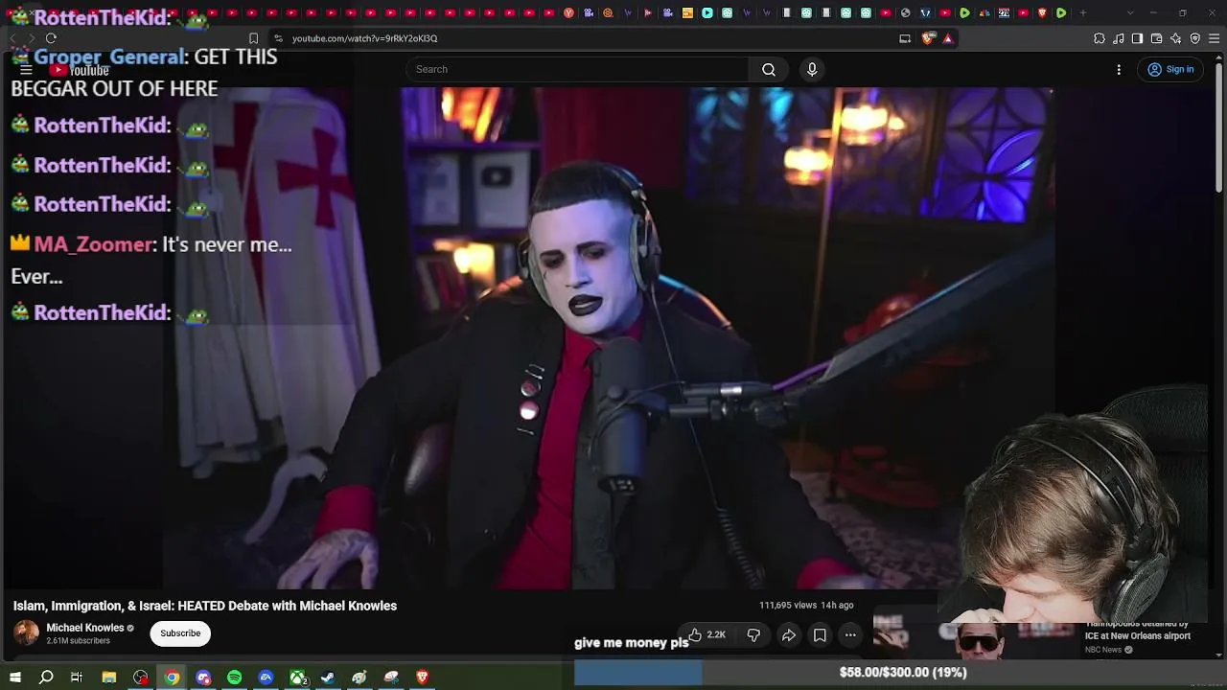Viewport: 1227px width, 690px height.
Task: Install or cast via the screen icon in address bar
Action: coord(905,38)
